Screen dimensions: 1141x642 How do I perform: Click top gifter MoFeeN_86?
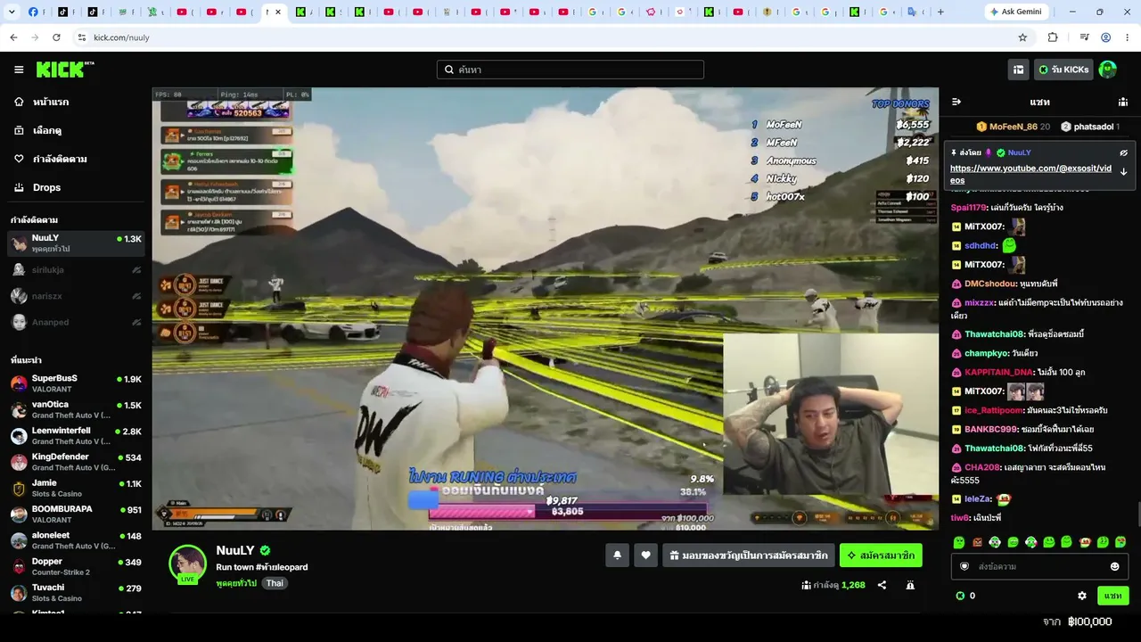click(1013, 127)
